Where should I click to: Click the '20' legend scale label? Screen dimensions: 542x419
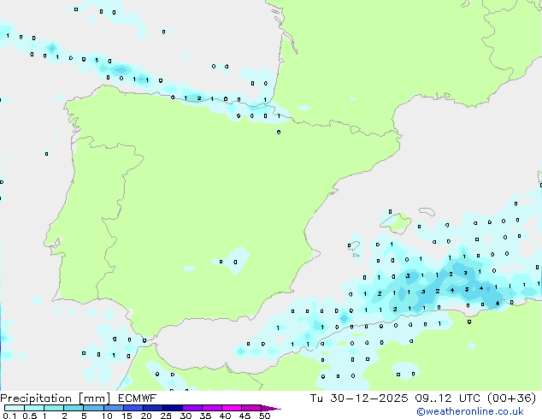tap(146, 416)
